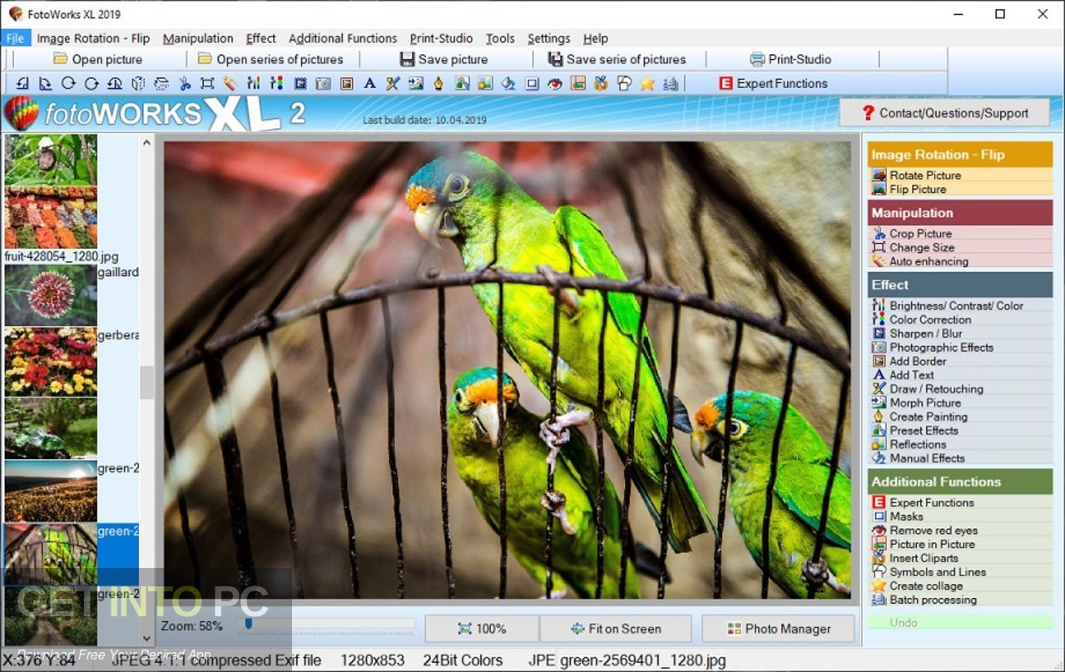Click the thumbnail list scrollbar thumb
The width and height of the screenshot is (1065, 672).
(146, 383)
